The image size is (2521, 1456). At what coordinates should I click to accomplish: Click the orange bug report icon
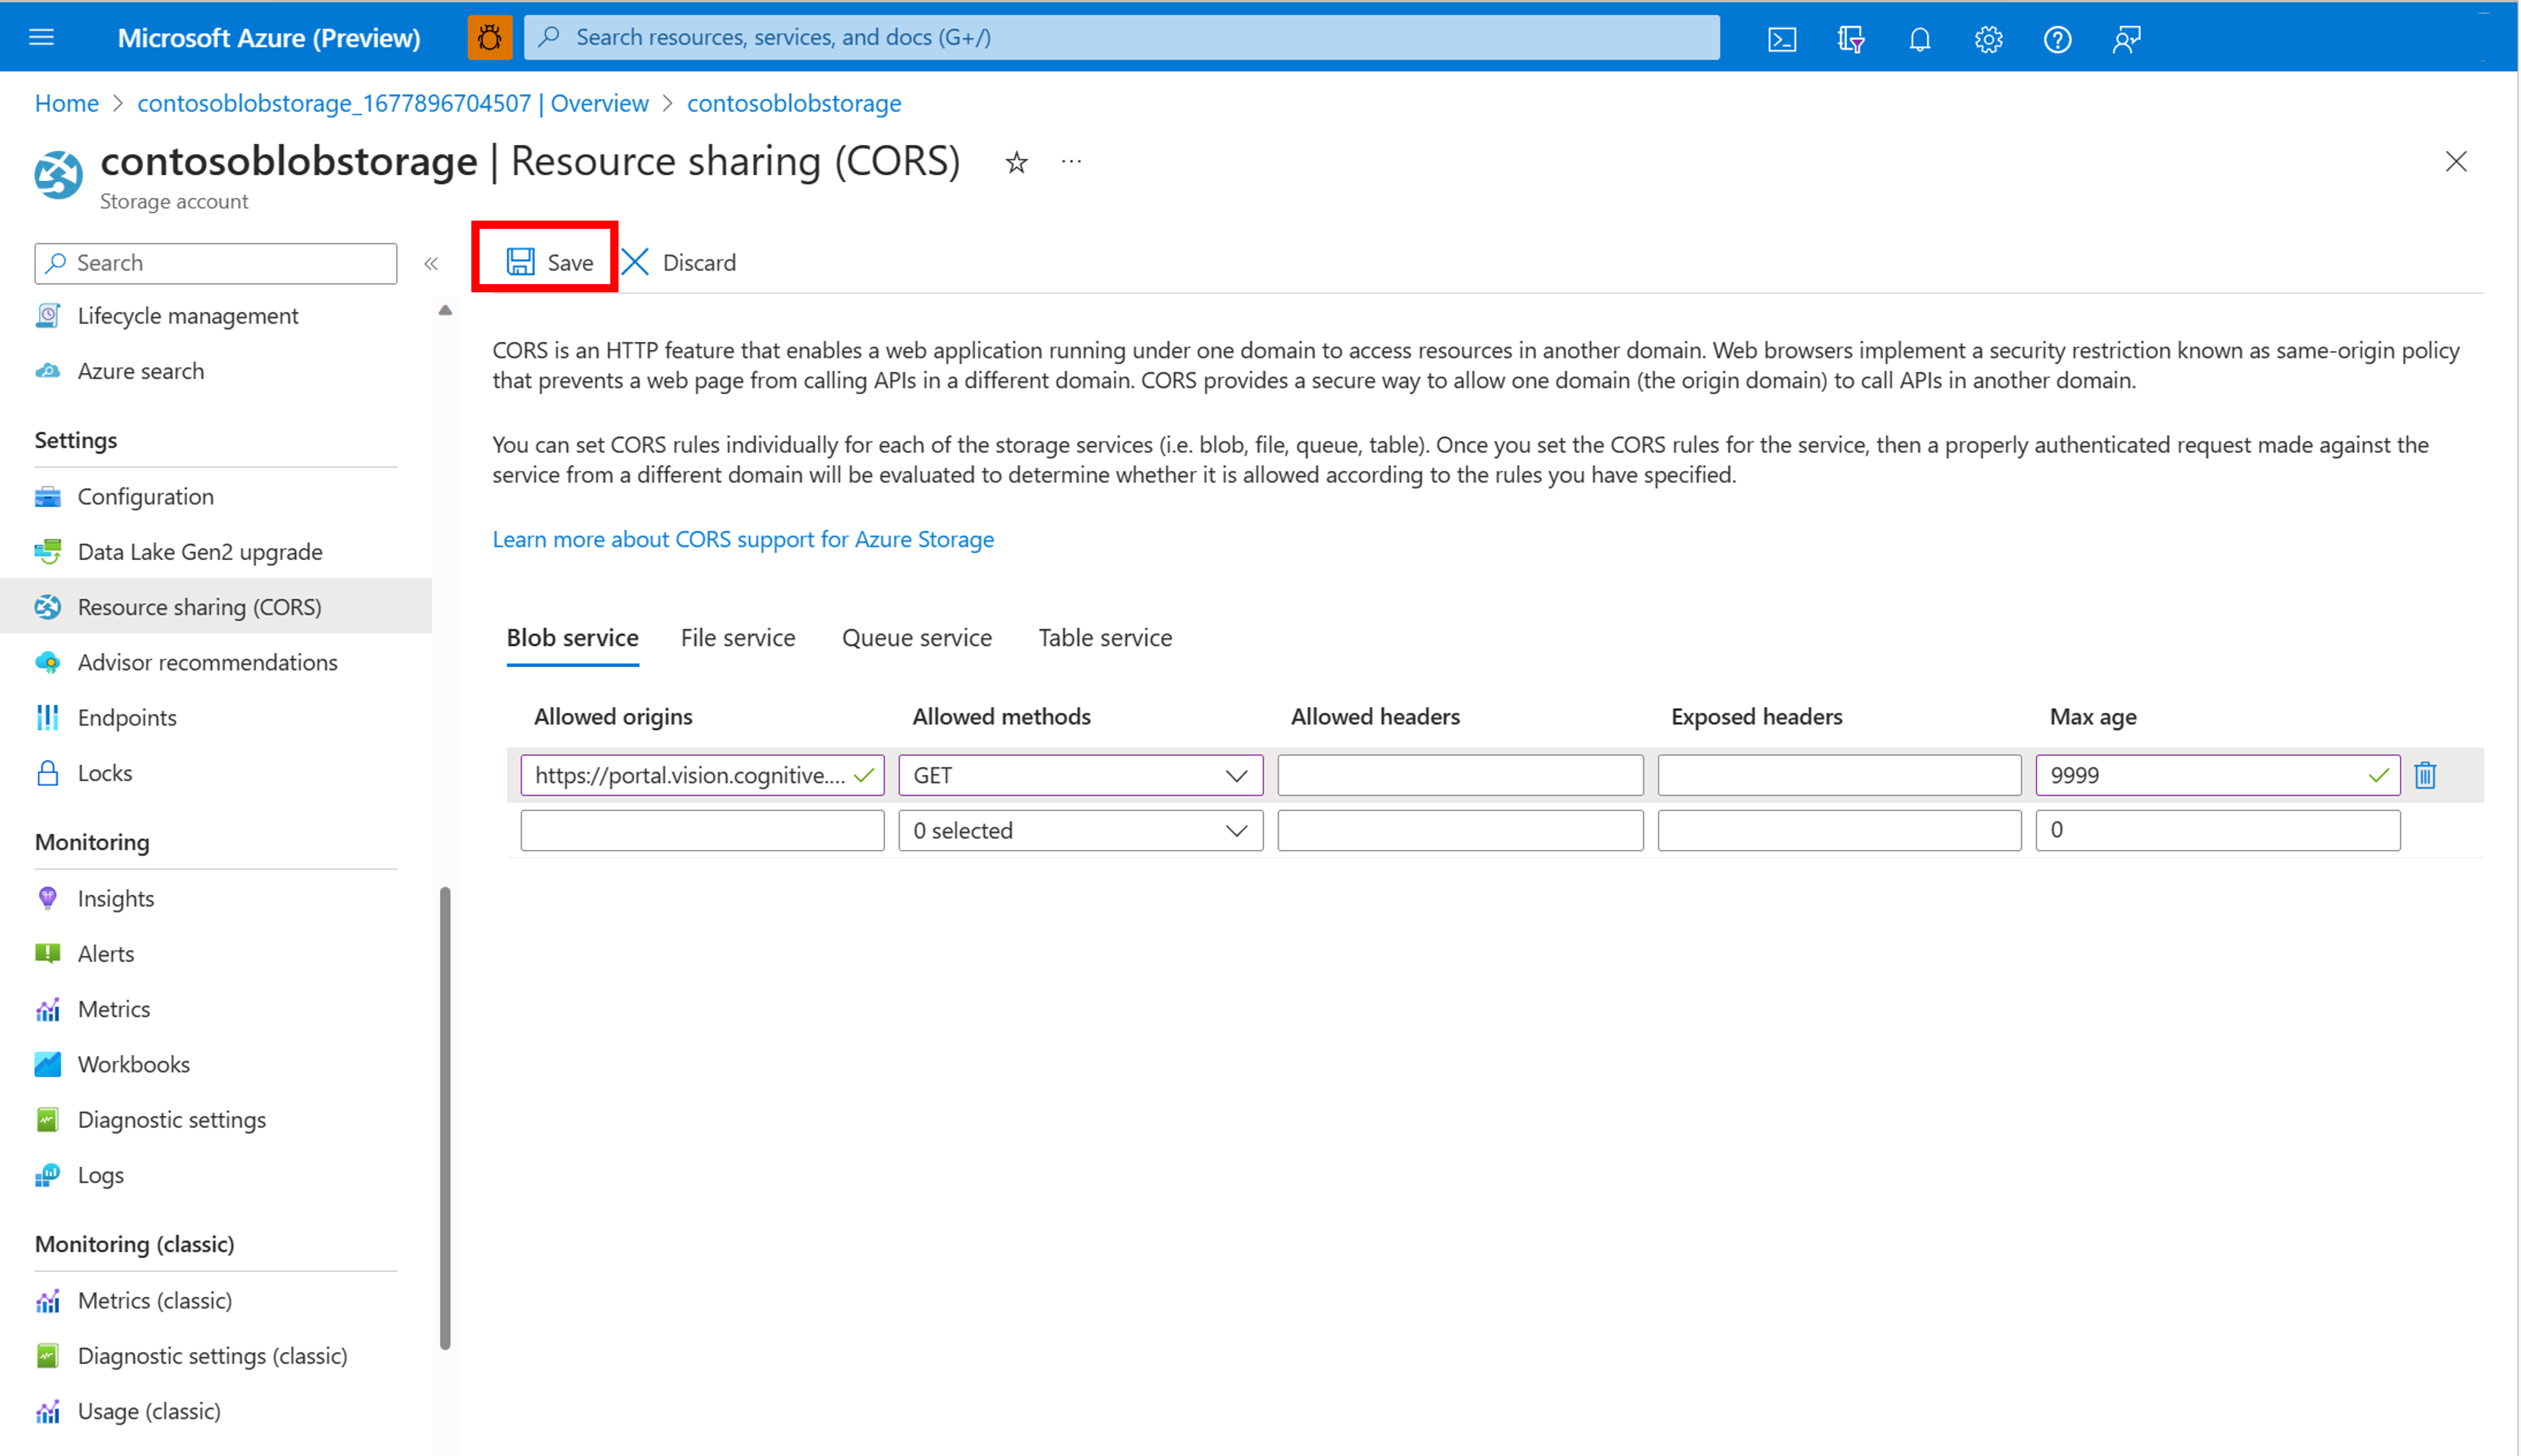489,38
